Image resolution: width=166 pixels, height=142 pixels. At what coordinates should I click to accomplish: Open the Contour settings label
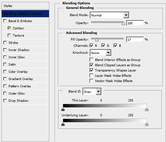tap(18, 28)
